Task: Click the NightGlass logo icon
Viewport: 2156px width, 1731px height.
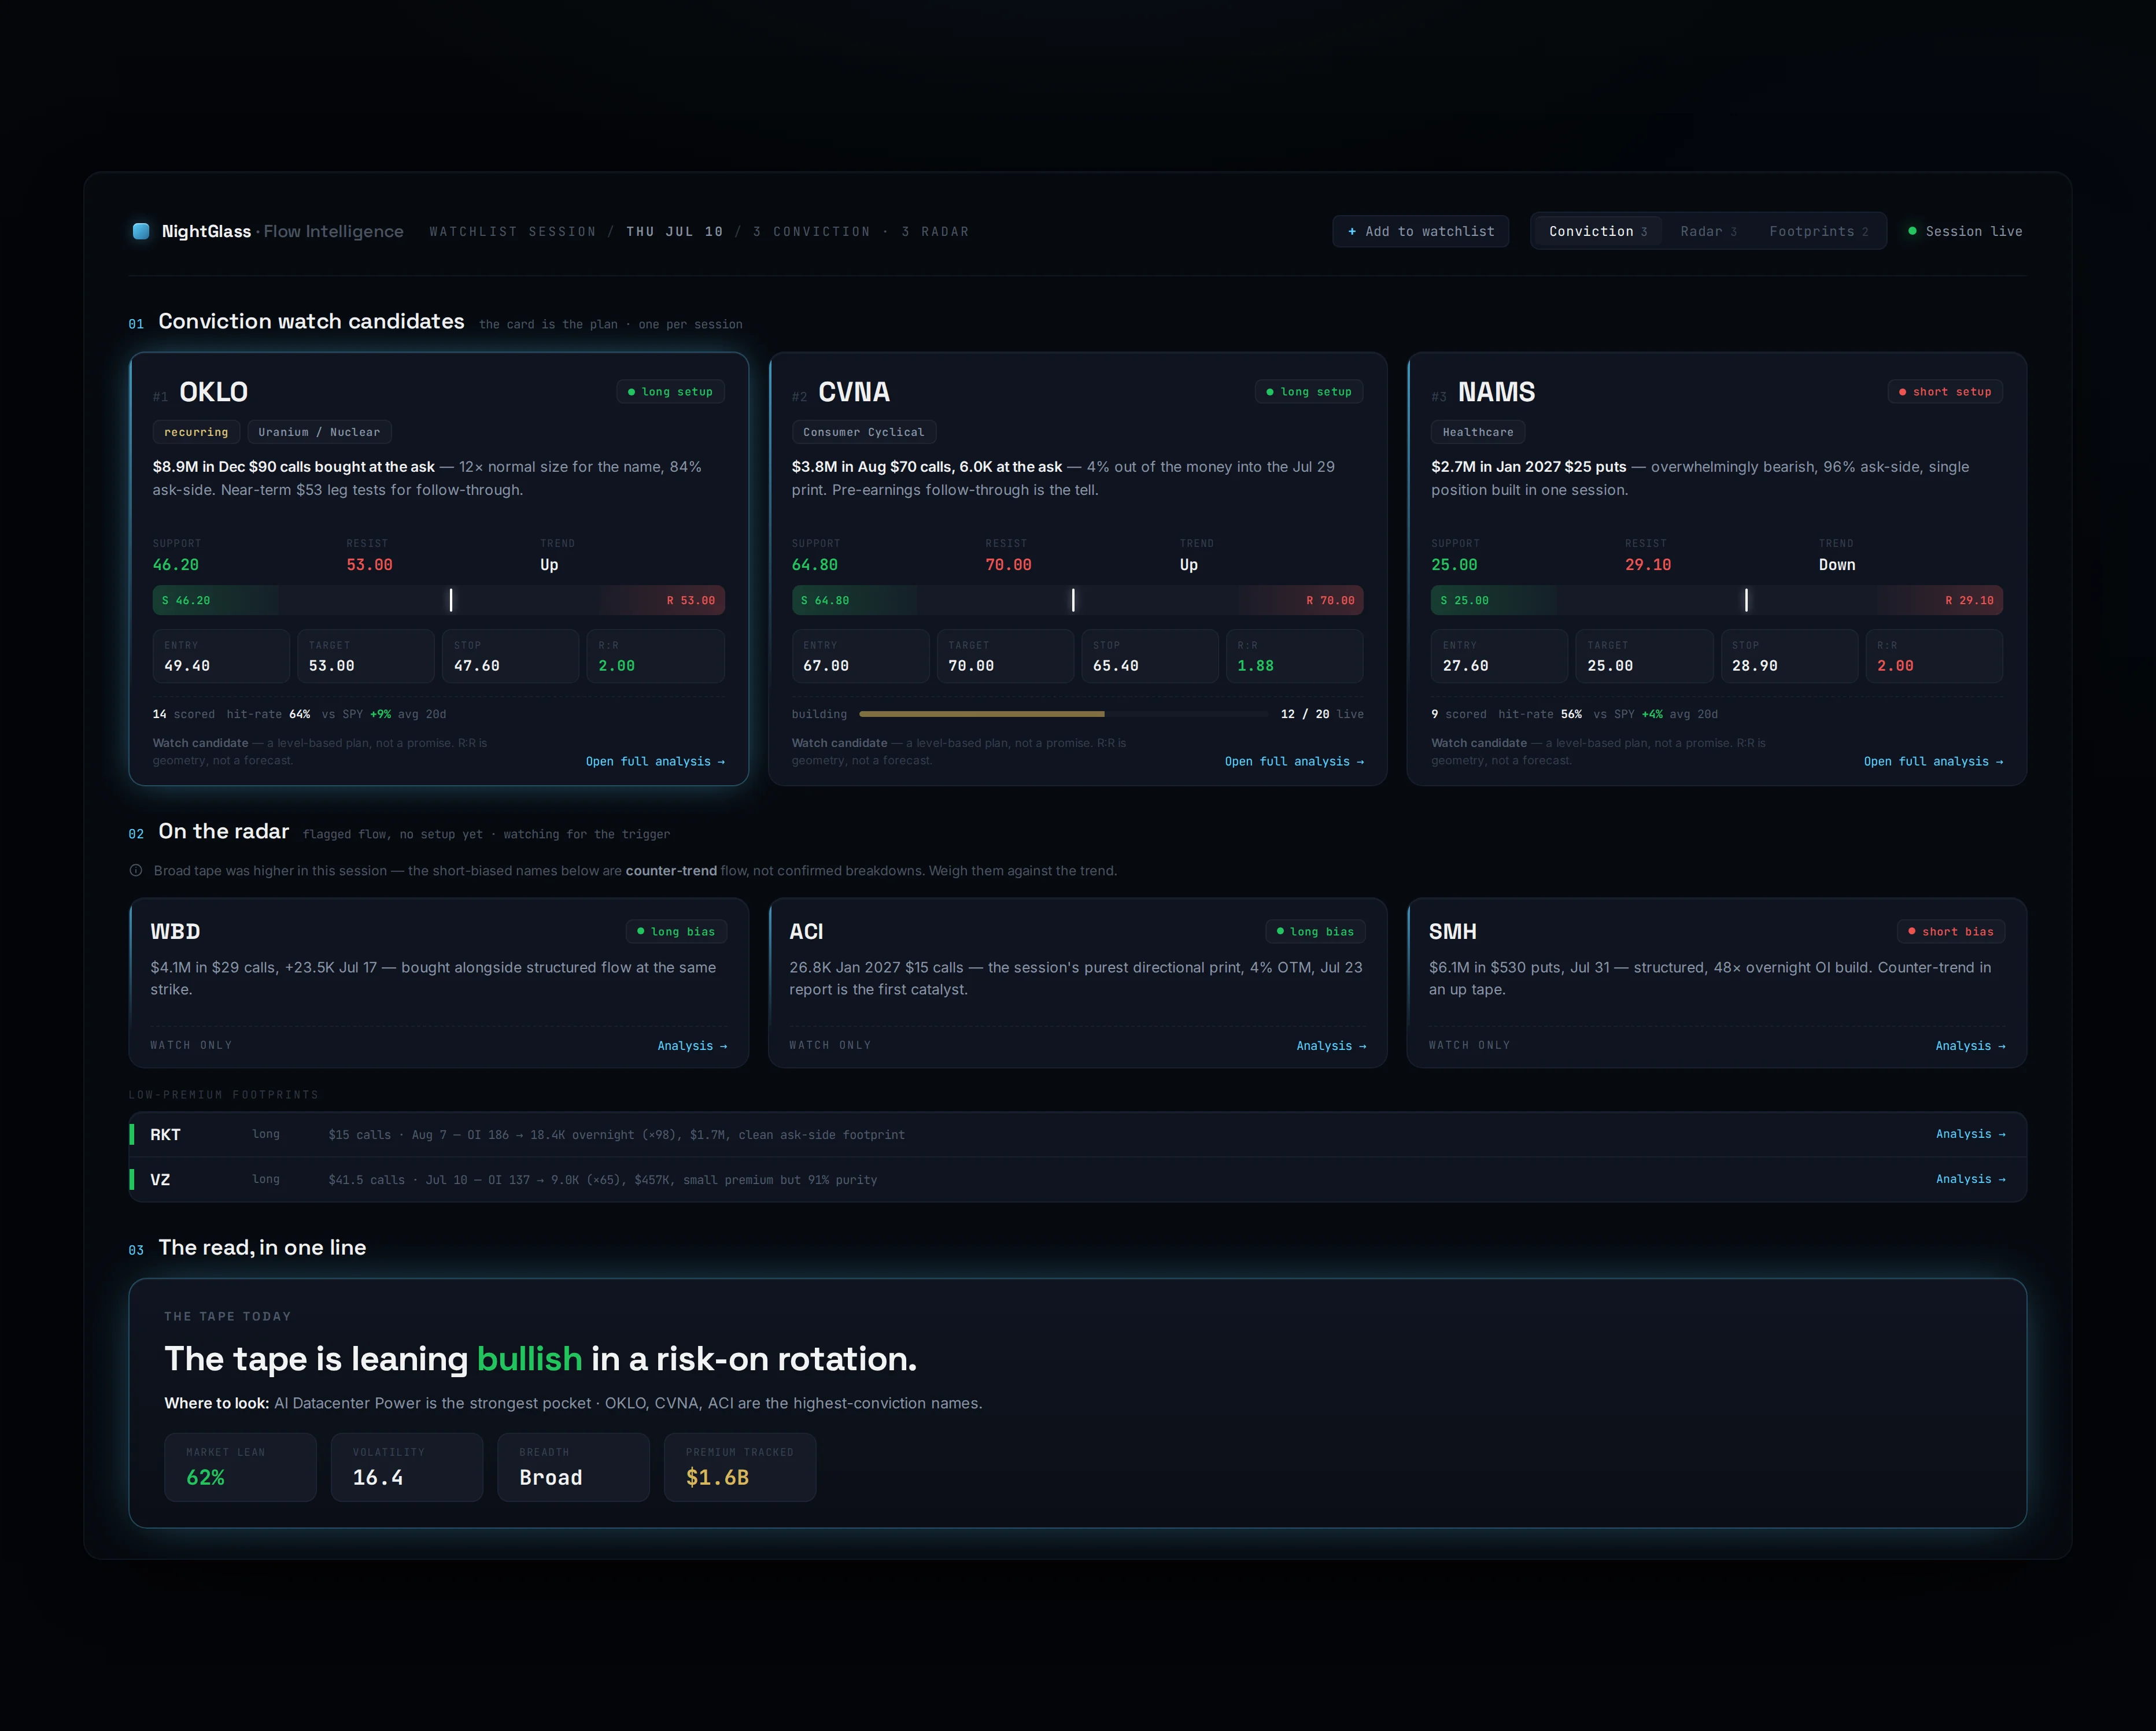Action: click(x=141, y=231)
